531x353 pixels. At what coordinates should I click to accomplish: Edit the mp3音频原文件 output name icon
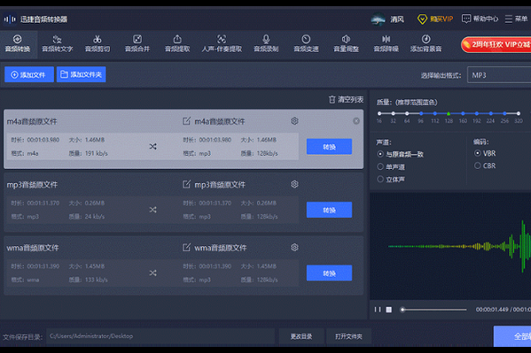coord(186,184)
